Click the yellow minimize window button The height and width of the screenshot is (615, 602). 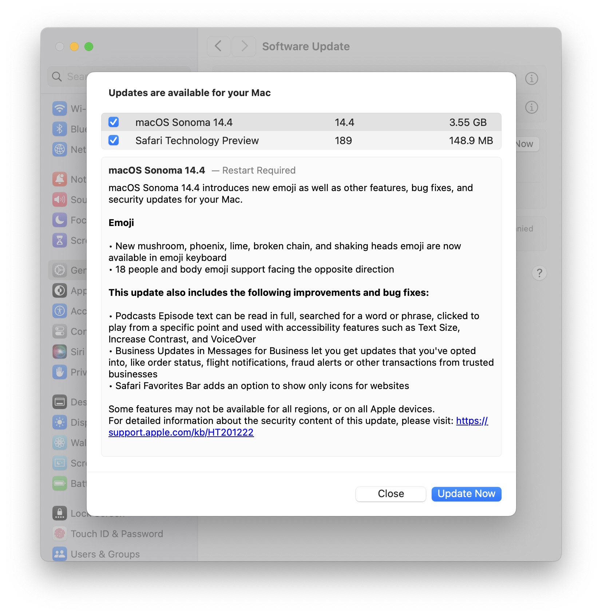(x=74, y=47)
